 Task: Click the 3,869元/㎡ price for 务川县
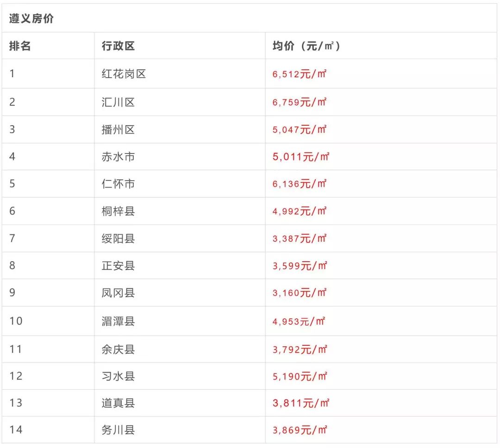click(x=300, y=430)
